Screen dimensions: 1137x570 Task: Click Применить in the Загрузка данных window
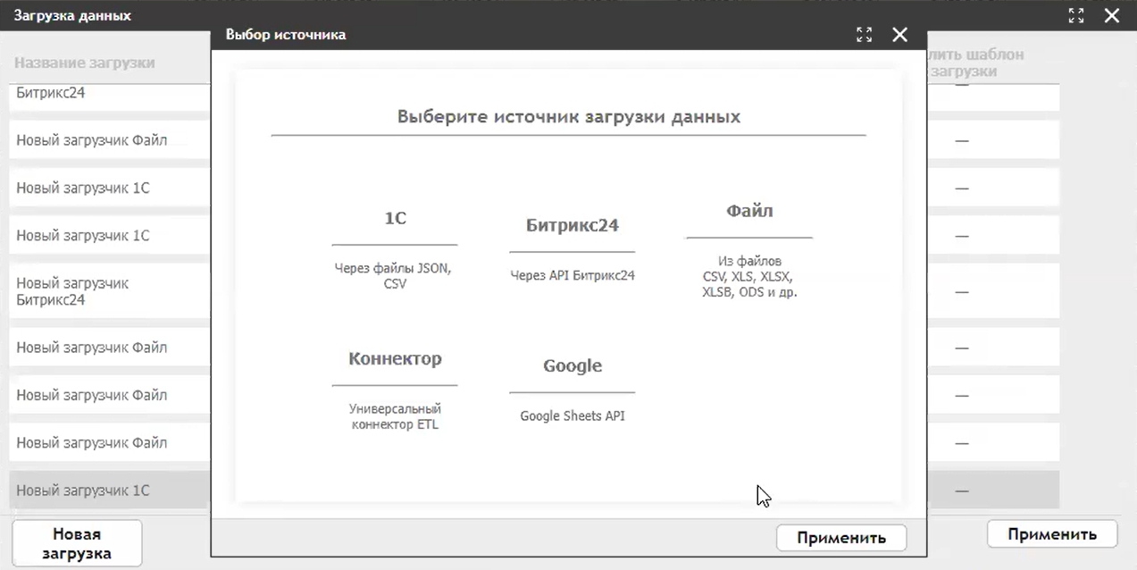click(x=1052, y=534)
